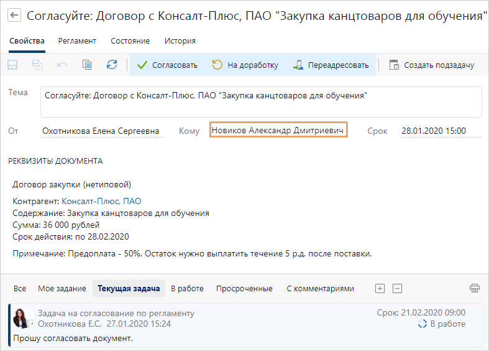489x351 pixels.
Task: Click the Refresh icon in toolbar
Action: point(112,65)
